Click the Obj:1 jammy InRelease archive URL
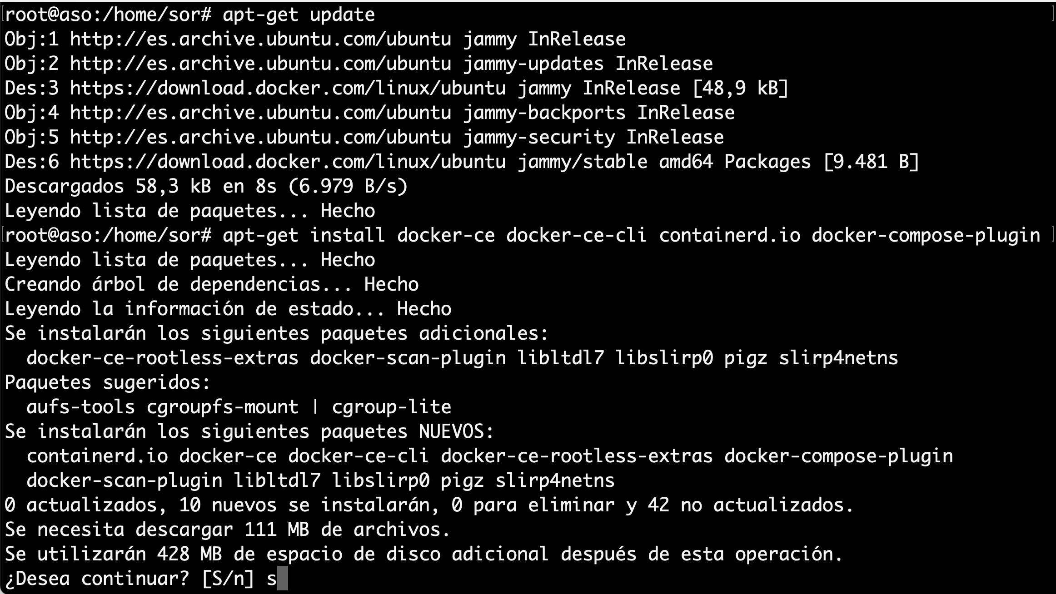1056x594 pixels. [x=260, y=39]
